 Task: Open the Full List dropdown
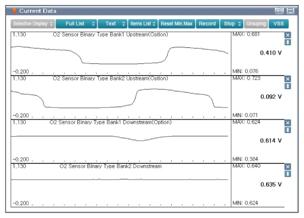(77, 24)
